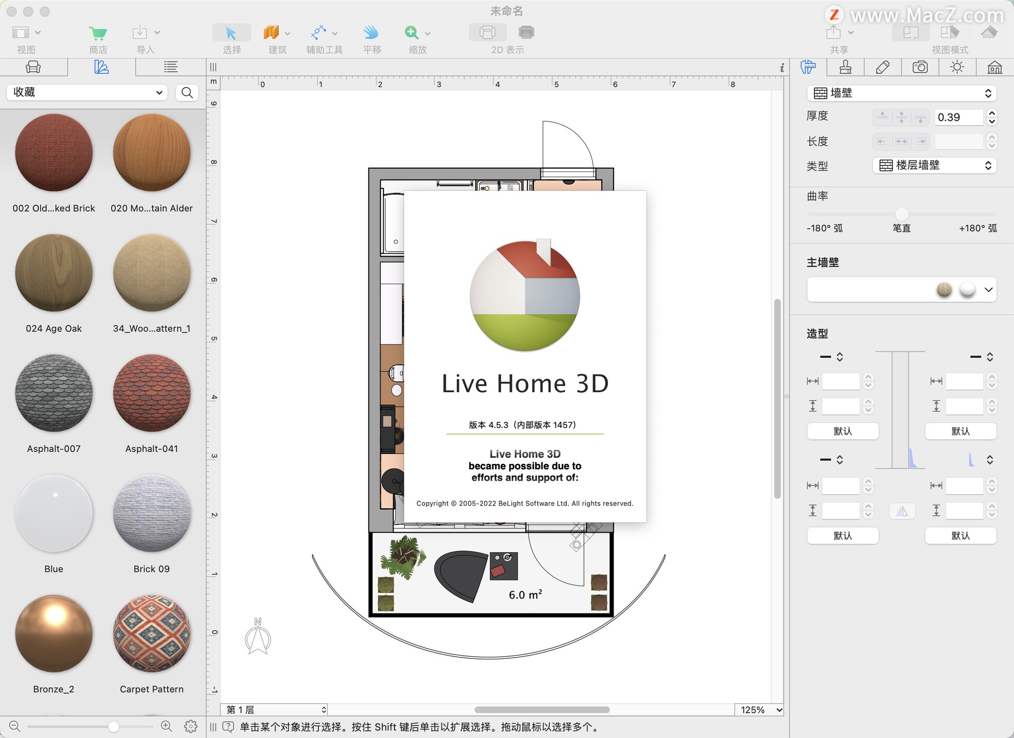Open the pencil inspector tab
The image size is (1014, 738).
pyautogui.click(x=882, y=67)
